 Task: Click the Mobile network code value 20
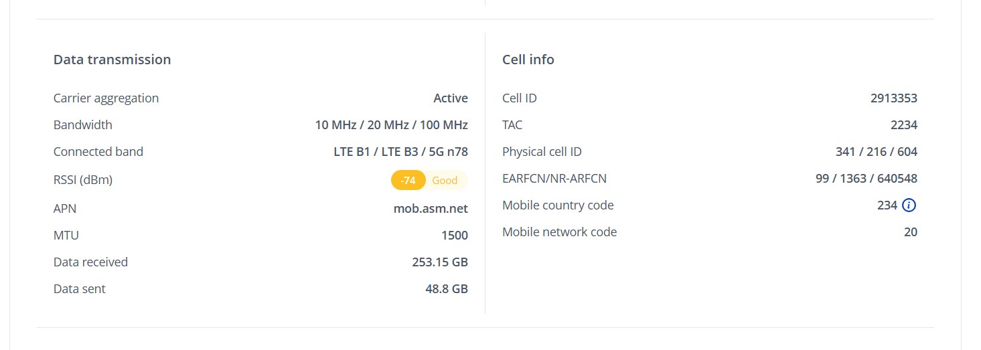click(x=910, y=232)
